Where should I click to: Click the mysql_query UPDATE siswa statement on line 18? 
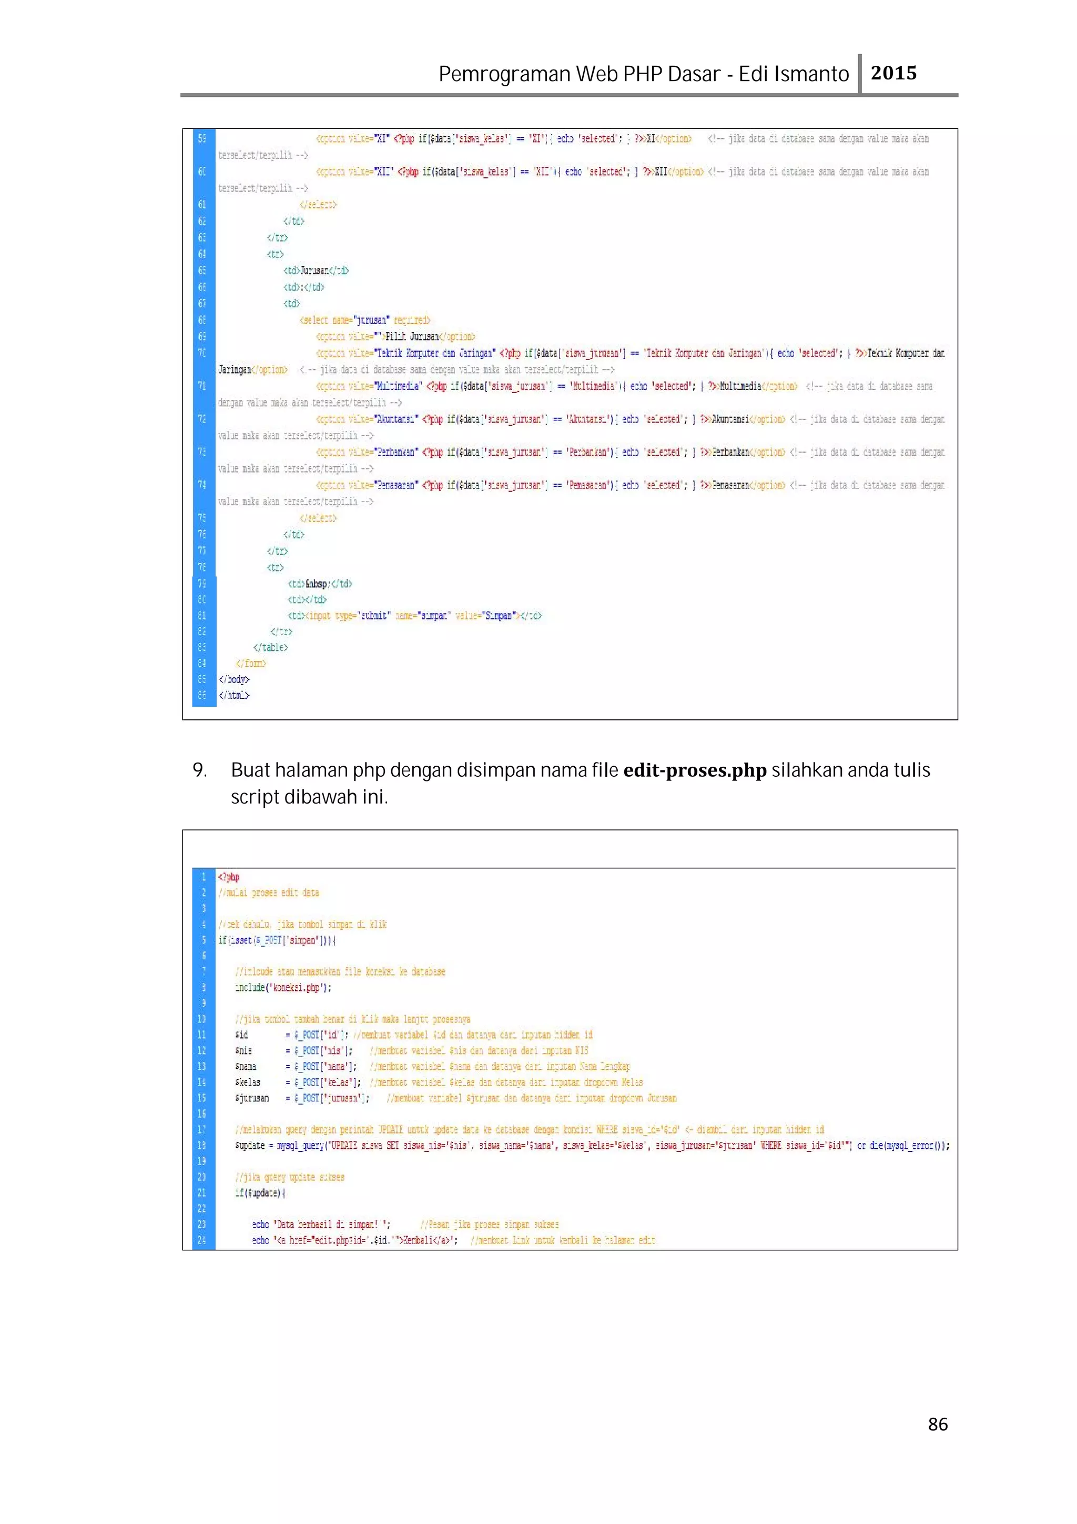(592, 1146)
